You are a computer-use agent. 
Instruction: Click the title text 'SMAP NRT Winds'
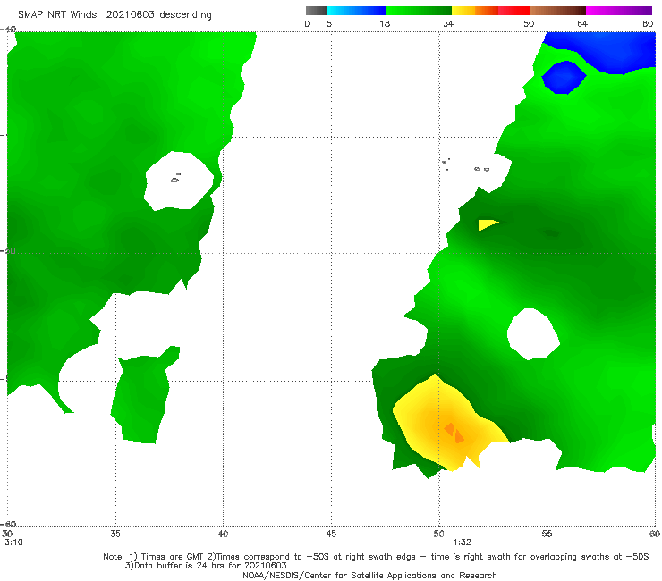pos(57,15)
